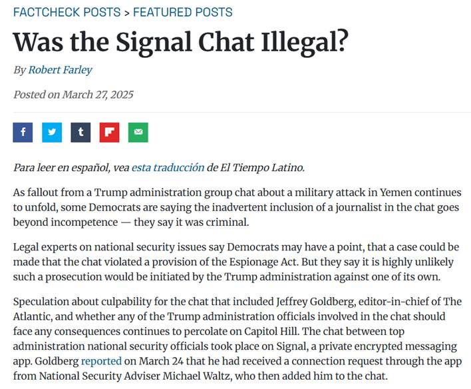The image size is (471, 389).
Task: Click the 'Posted on March 27, 2025' date
Action: coord(73,95)
